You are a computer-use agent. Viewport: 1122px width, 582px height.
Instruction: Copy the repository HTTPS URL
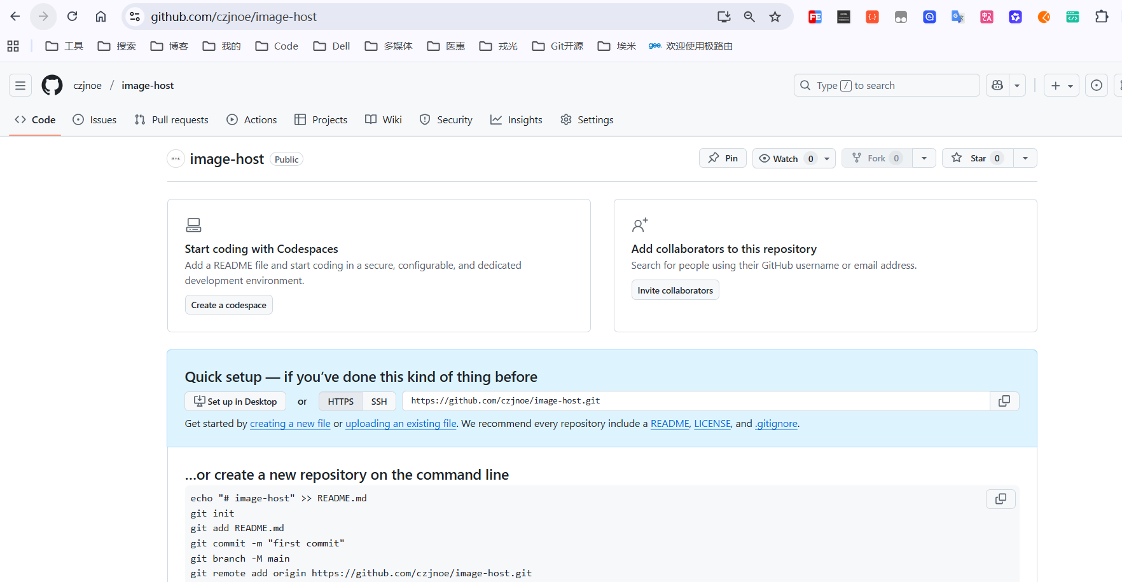tap(1004, 401)
